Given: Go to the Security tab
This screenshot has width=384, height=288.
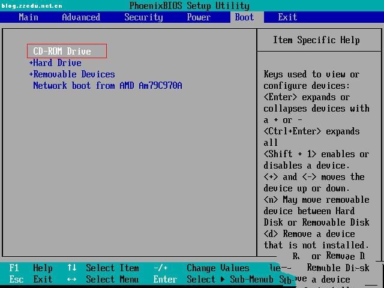Looking at the screenshot, I should pyautogui.click(x=143, y=17).
